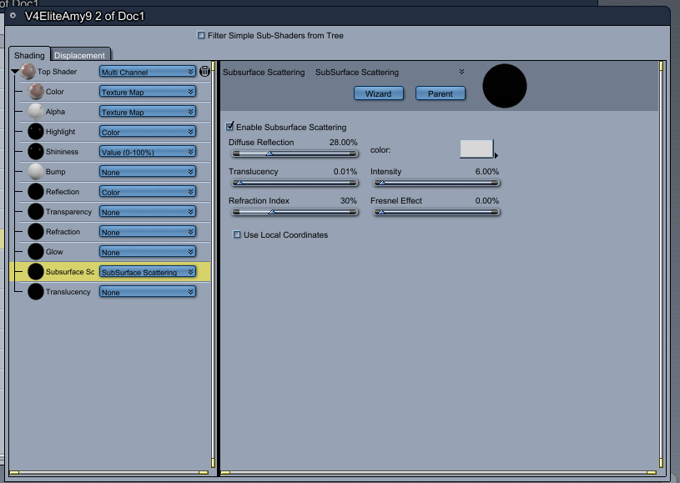
Task: Click the Subsurface Sc channel sphere icon
Action: click(x=36, y=271)
